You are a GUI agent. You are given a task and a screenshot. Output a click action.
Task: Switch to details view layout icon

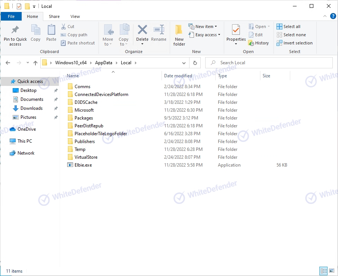tap(323, 271)
